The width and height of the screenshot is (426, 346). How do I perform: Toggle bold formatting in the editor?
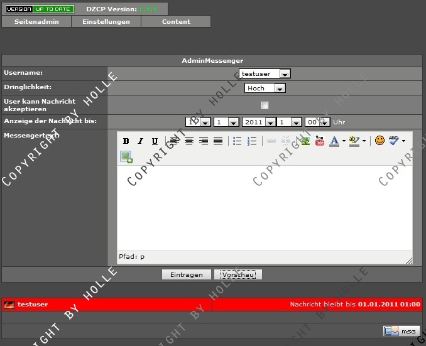tap(126, 141)
